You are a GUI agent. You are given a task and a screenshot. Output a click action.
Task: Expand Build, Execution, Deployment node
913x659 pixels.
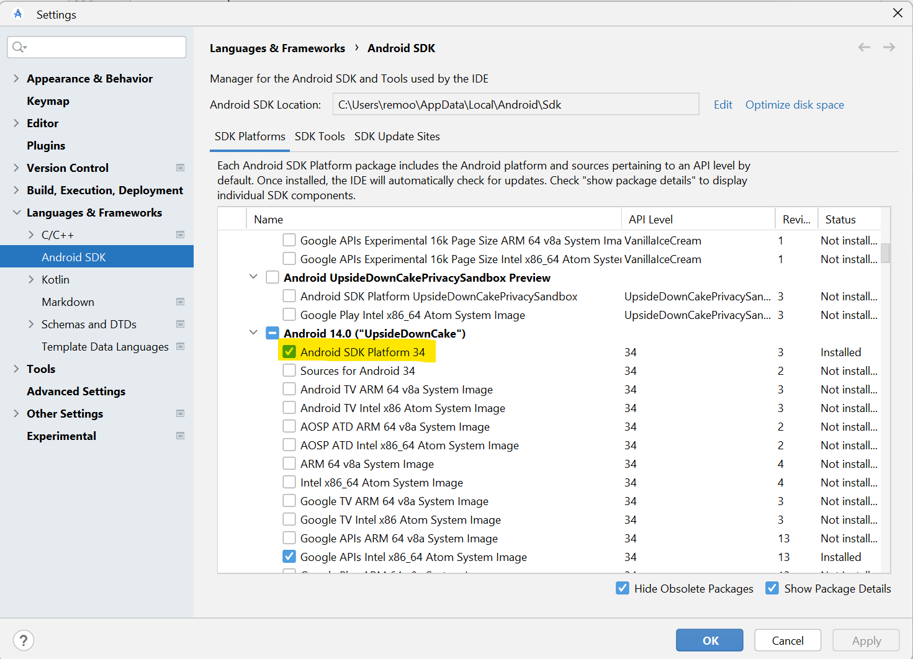pos(16,190)
